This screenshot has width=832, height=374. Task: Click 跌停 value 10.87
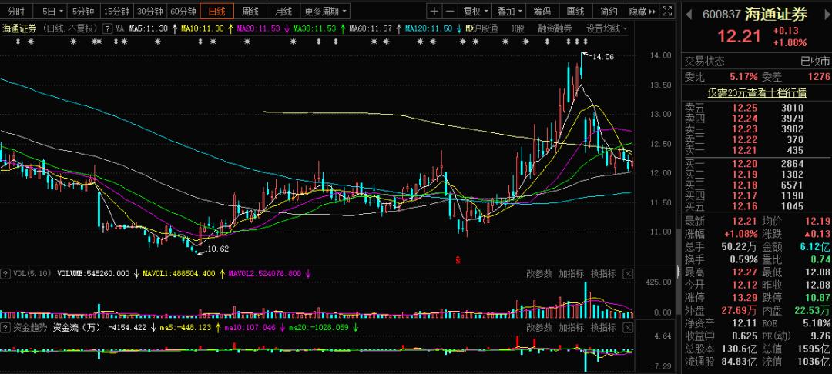click(x=817, y=297)
